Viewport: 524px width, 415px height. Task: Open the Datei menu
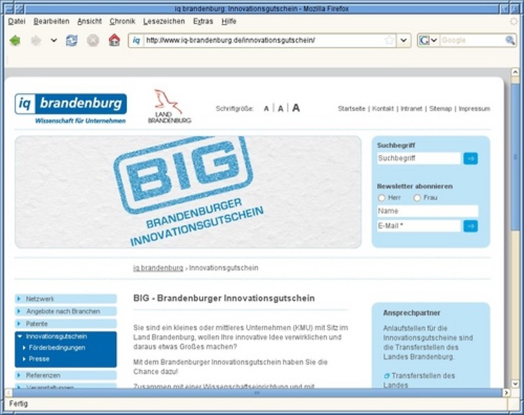[x=17, y=22]
